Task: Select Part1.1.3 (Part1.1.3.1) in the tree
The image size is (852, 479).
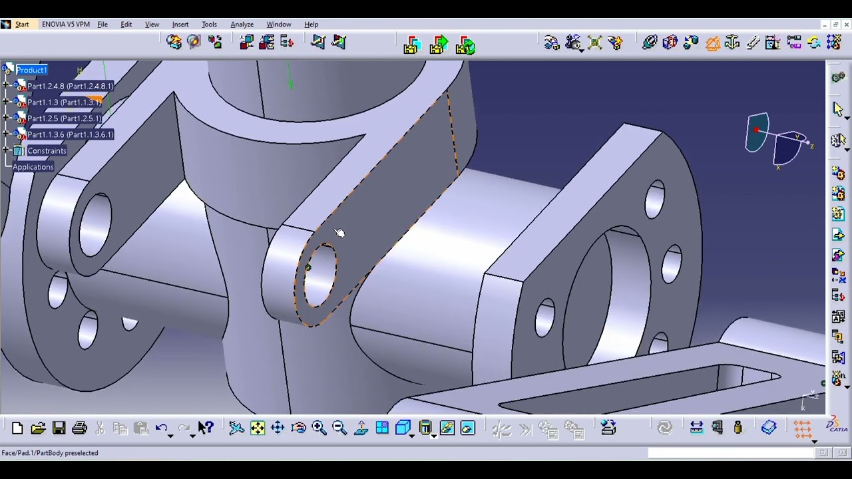Action: point(64,102)
